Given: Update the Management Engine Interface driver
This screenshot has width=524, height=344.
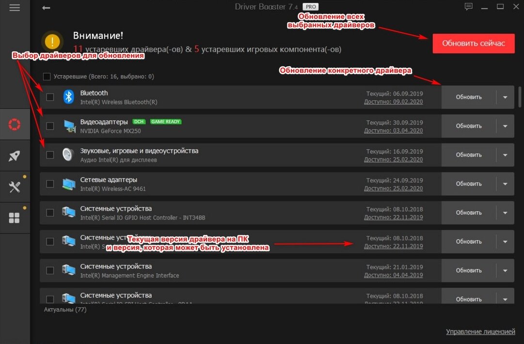Looking at the screenshot, I should coord(469,270).
